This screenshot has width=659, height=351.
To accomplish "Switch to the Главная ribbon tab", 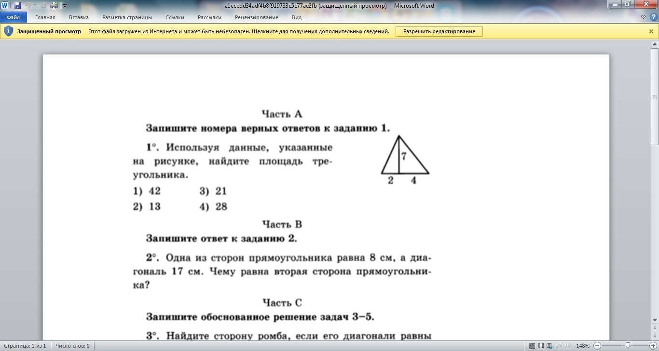I will pyautogui.click(x=45, y=17).
